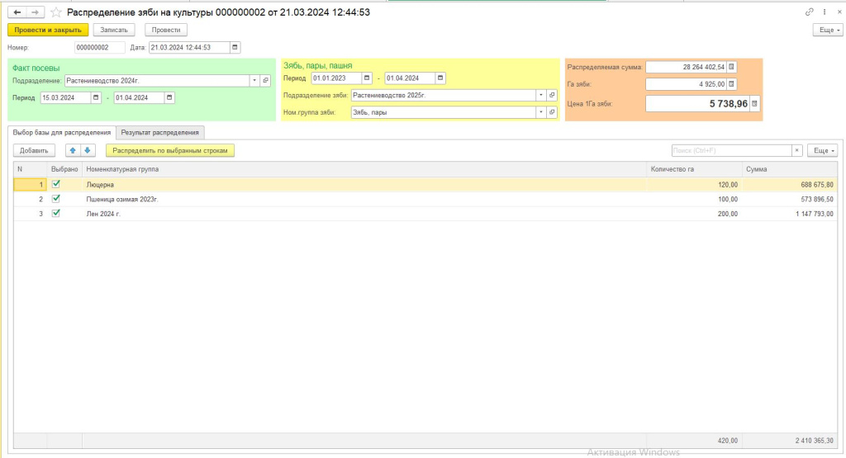This screenshot has height=458, width=846.
Task: Toggle checkbox for Пшеница озимая 2023г.
Action: coord(56,199)
